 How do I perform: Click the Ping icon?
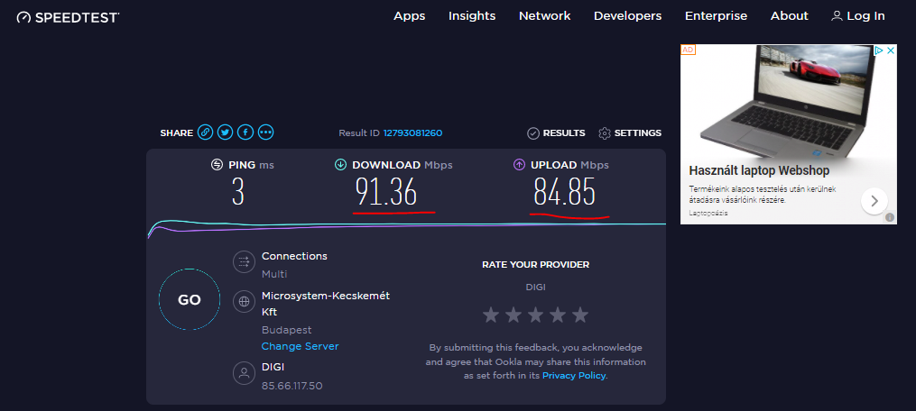pyautogui.click(x=217, y=165)
